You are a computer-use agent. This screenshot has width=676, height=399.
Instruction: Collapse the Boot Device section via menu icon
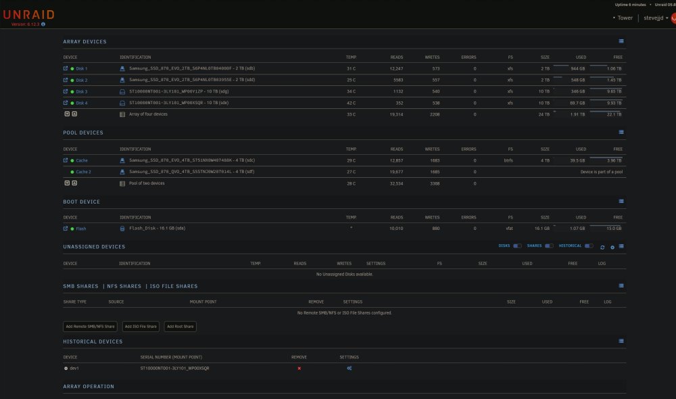[621, 201]
